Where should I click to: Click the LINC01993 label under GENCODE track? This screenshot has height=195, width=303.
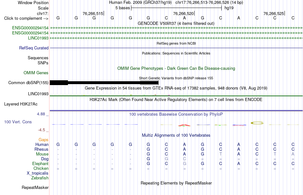coord(38,38)
